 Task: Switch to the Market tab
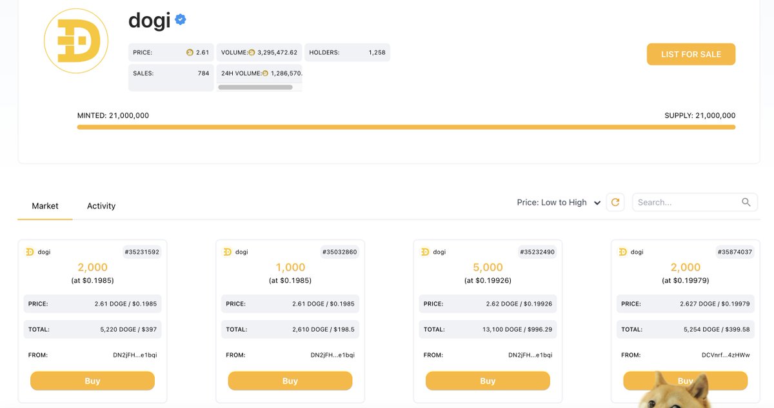coord(45,206)
